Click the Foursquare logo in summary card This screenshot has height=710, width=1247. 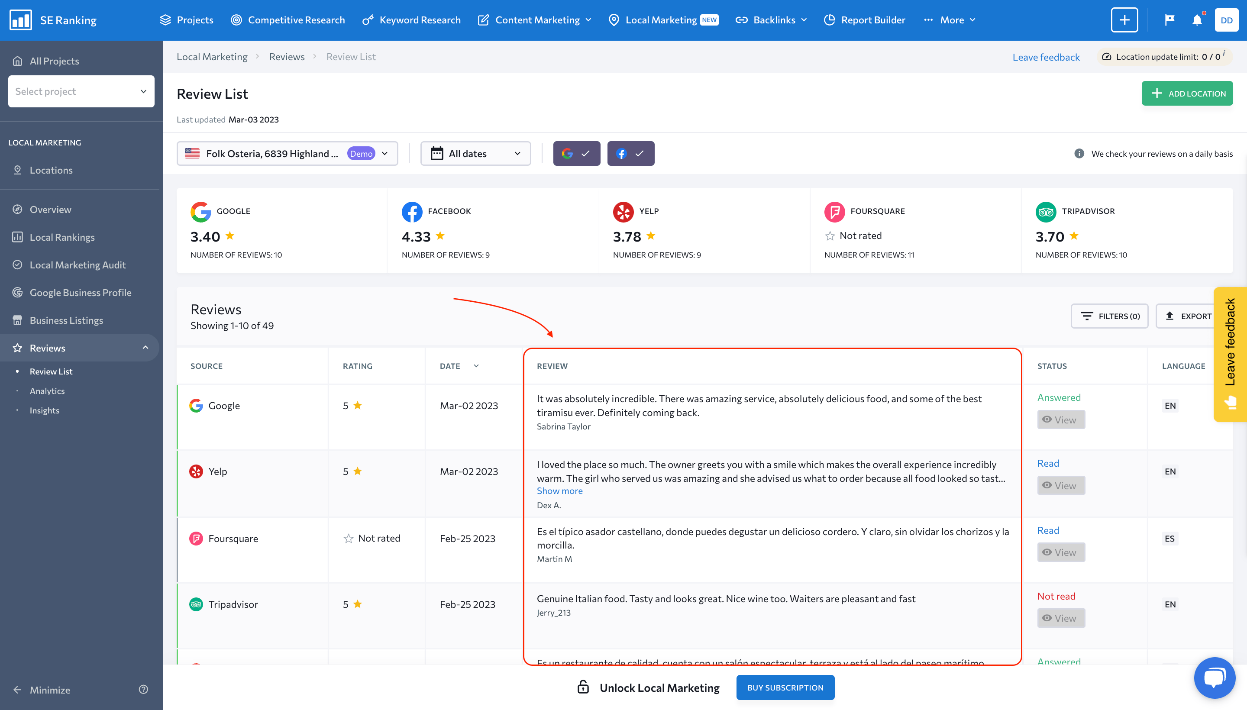(x=834, y=212)
